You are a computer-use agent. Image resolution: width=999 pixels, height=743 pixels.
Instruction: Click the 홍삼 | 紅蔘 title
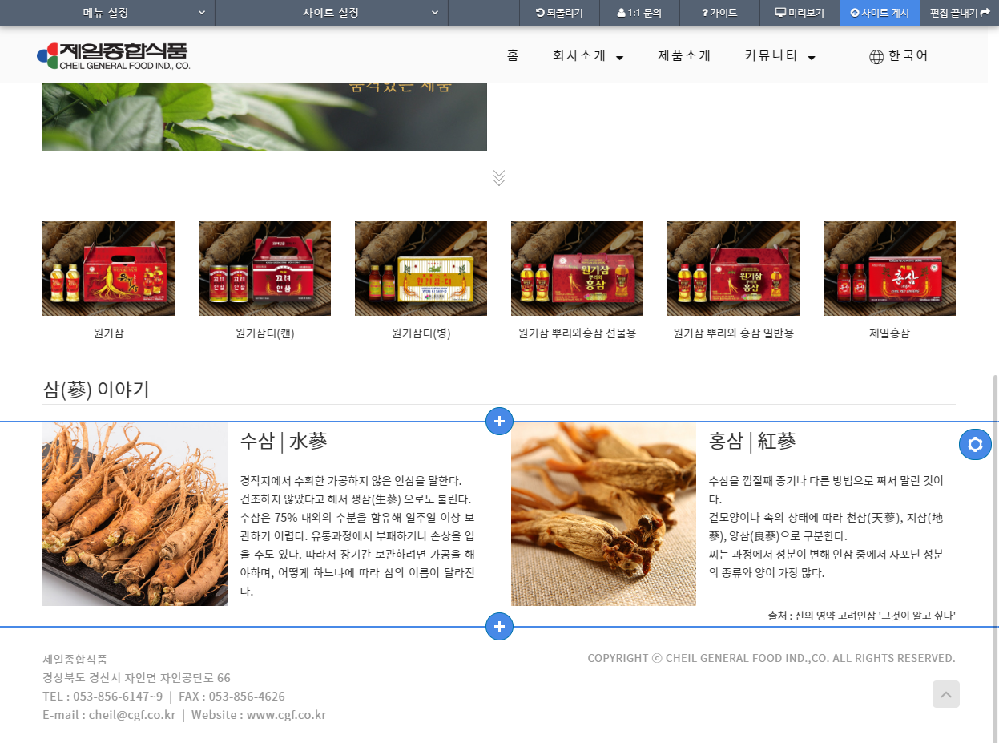coord(752,441)
